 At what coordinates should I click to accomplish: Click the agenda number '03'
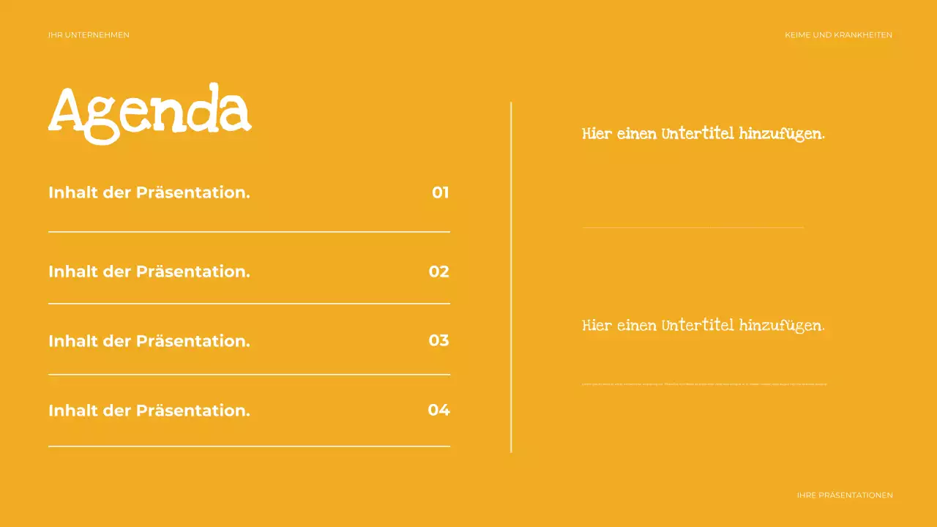438,340
